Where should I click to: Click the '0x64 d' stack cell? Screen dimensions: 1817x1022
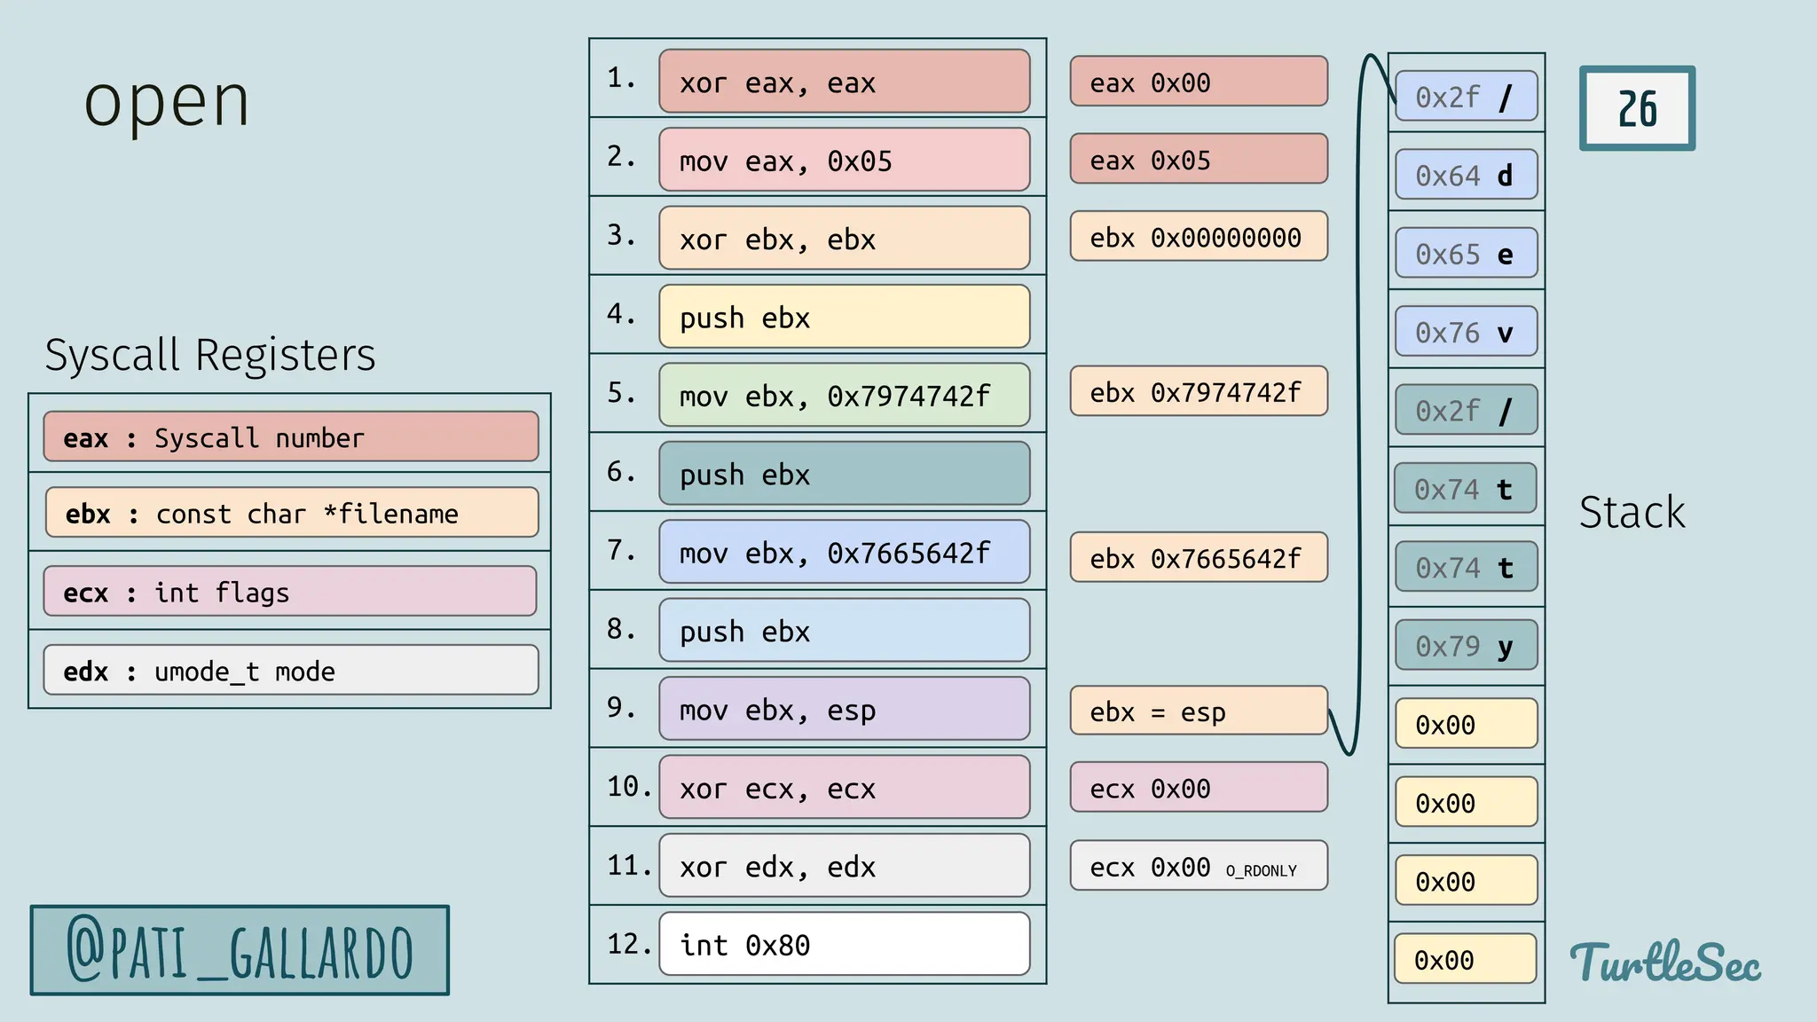tap(1466, 175)
